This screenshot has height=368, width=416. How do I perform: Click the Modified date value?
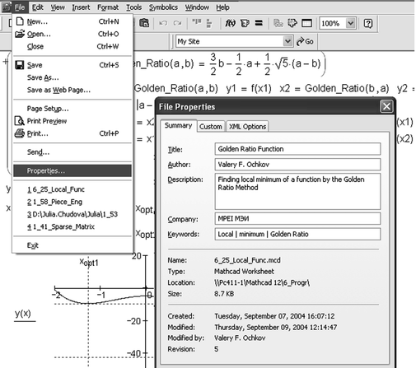point(275,328)
